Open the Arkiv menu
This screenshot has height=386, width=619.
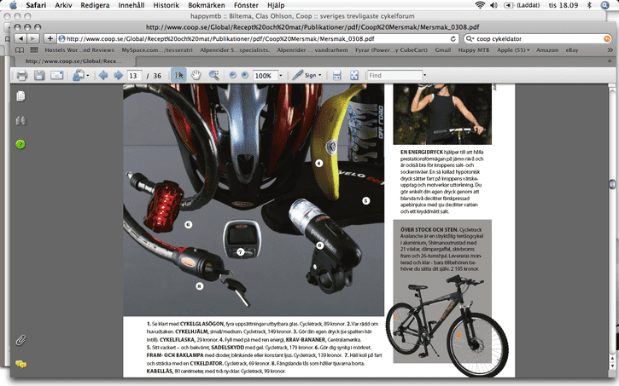(x=63, y=5)
